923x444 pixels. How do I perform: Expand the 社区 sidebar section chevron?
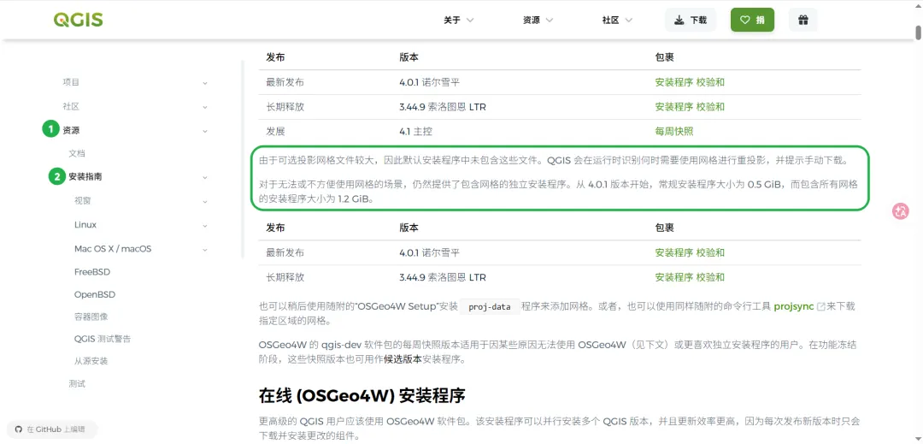pyautogui.click(x=205, y=107)
